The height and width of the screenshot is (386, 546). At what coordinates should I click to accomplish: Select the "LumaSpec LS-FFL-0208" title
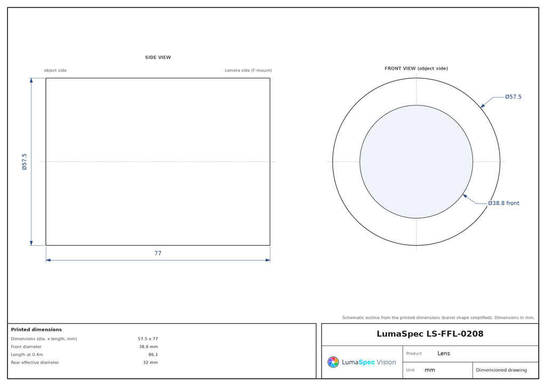click(x=430, y=334)
